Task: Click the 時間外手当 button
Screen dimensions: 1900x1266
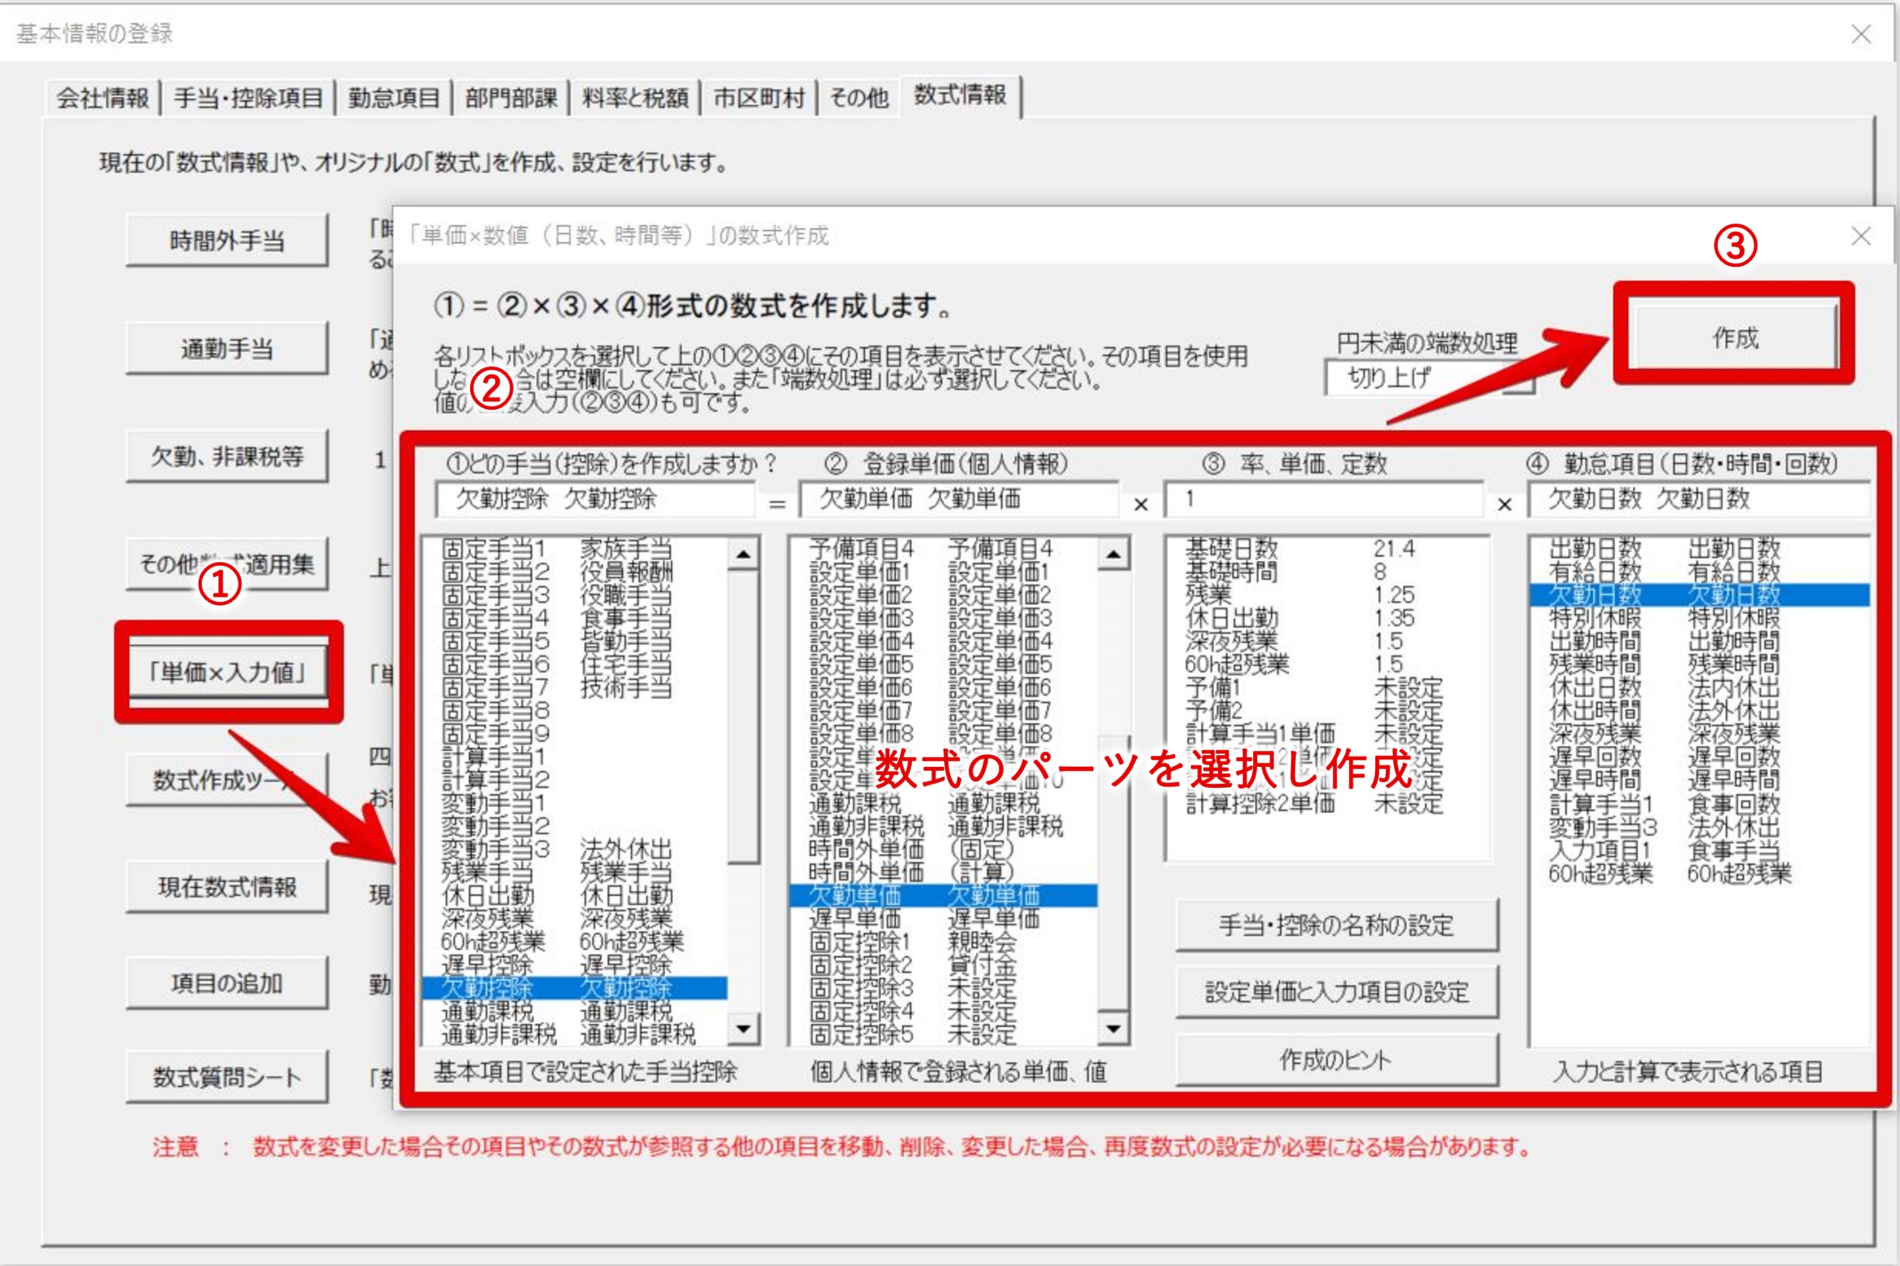Action: pos(228,240)
